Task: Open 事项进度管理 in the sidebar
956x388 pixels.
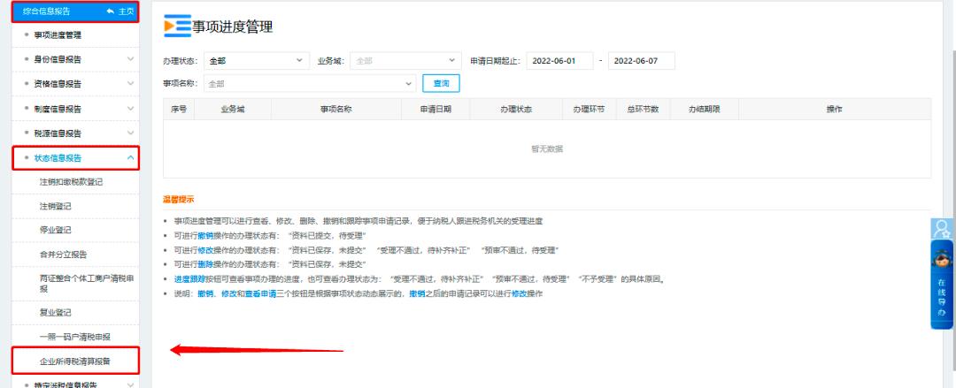Action: pyautogui.click(x=58, y=35)
